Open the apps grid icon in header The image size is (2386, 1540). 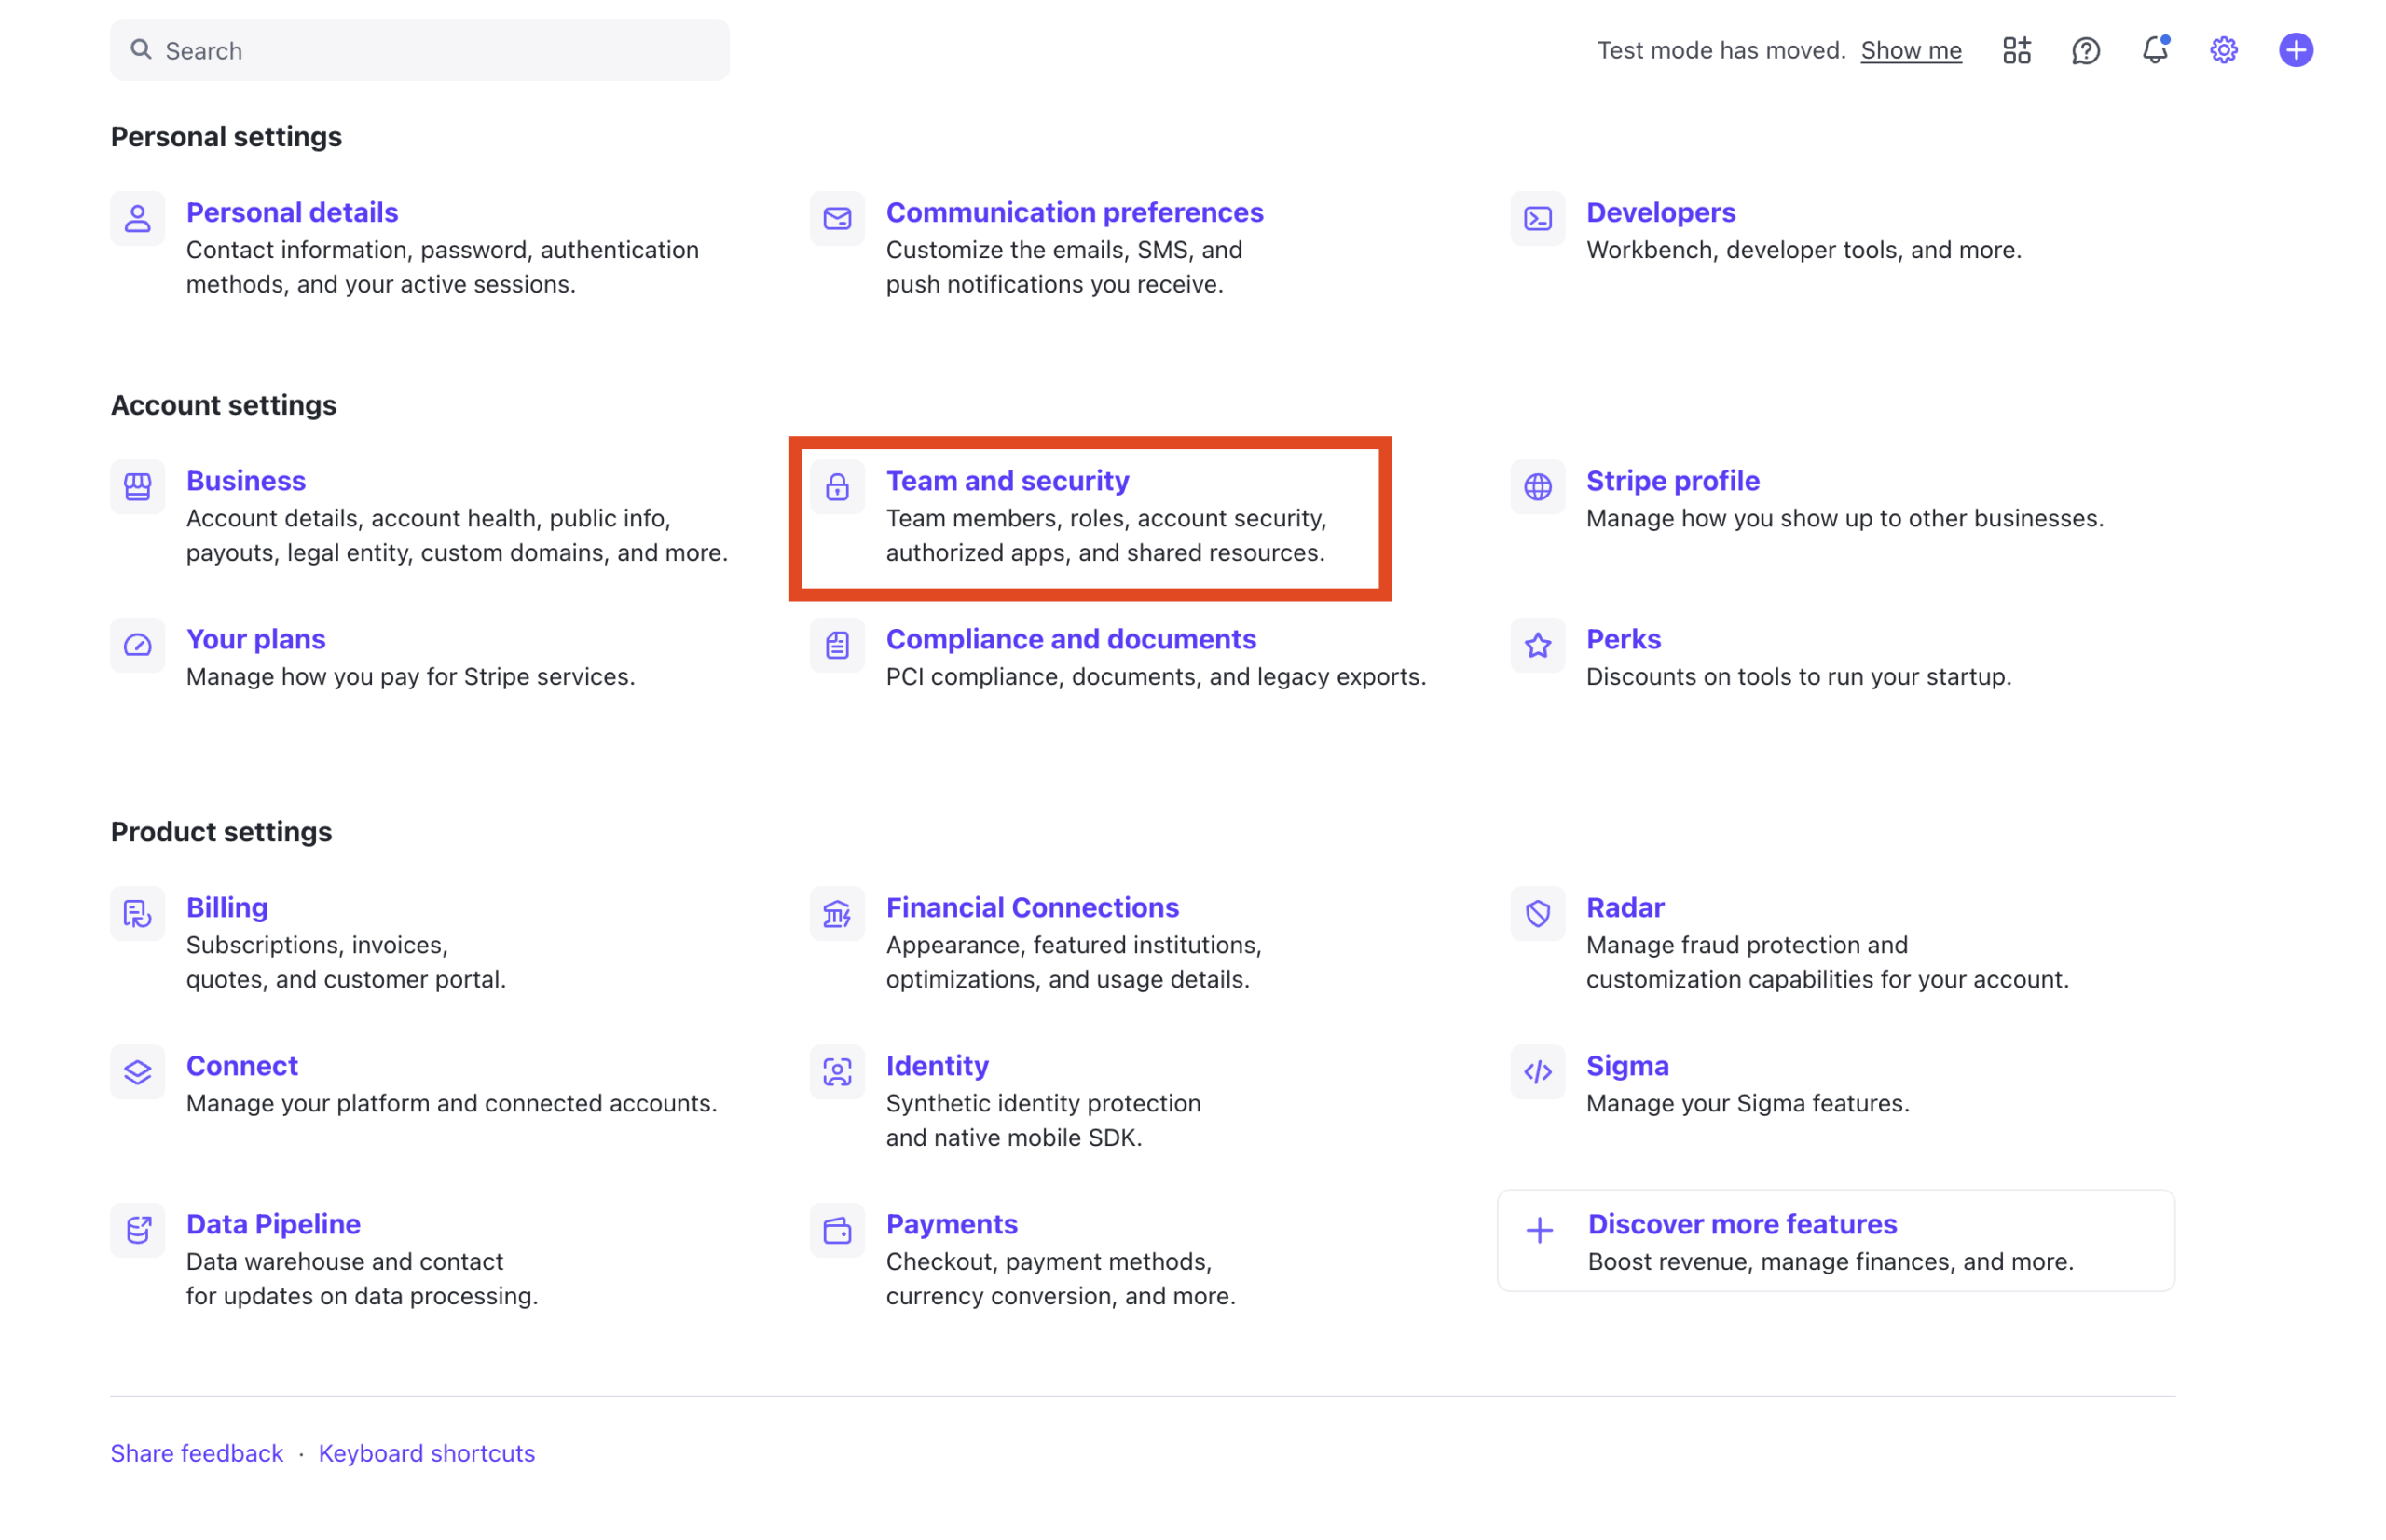click(x=2016, y=50)
